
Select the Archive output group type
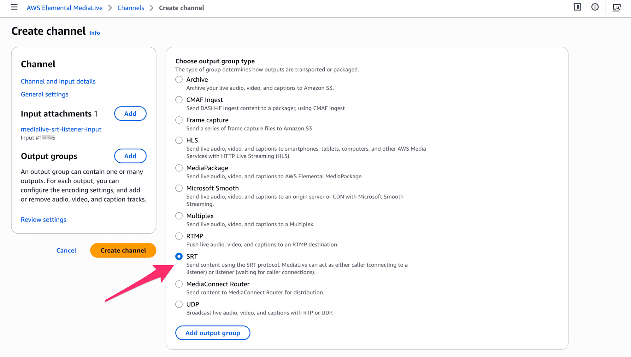pyautogui.click(x=179, y=79)
